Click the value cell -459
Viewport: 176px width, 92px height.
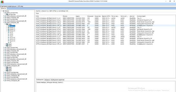tap(89, 22)
